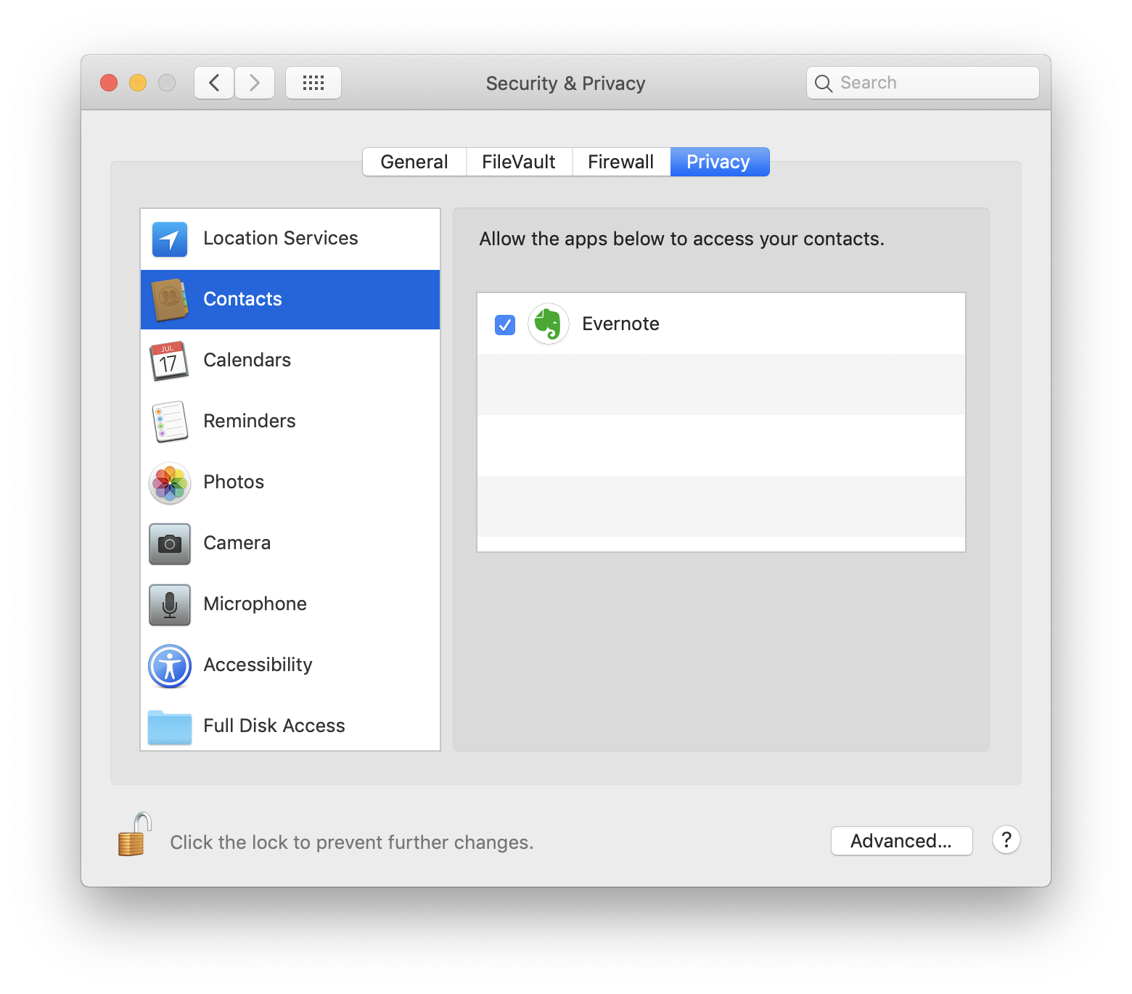Select the Camera privacy icon
Screen dimensions: 1132x994
tap(170, 543)
